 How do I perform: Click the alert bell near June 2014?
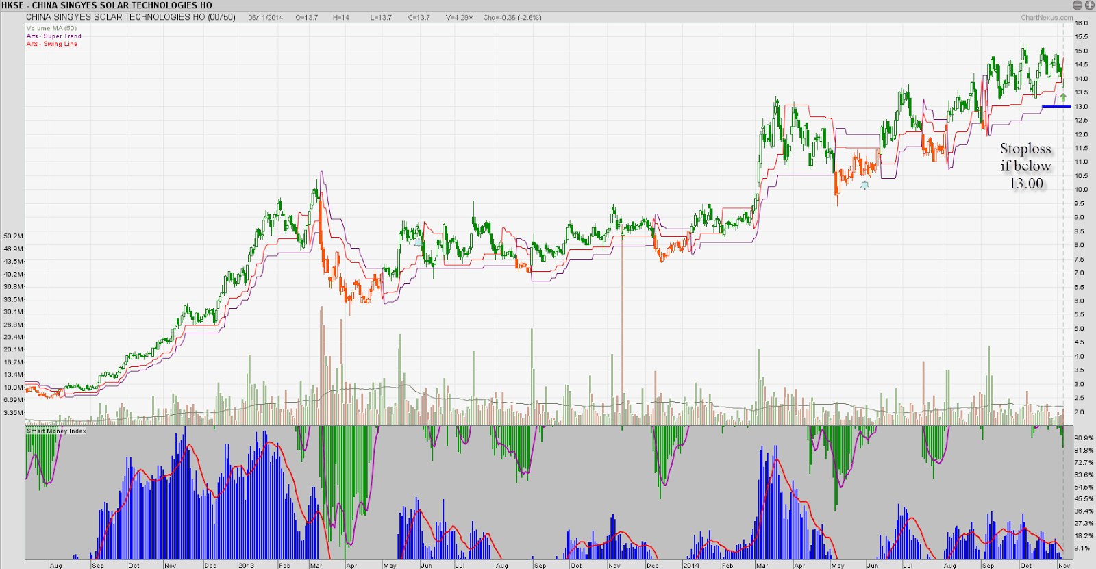tap(864, 185)
